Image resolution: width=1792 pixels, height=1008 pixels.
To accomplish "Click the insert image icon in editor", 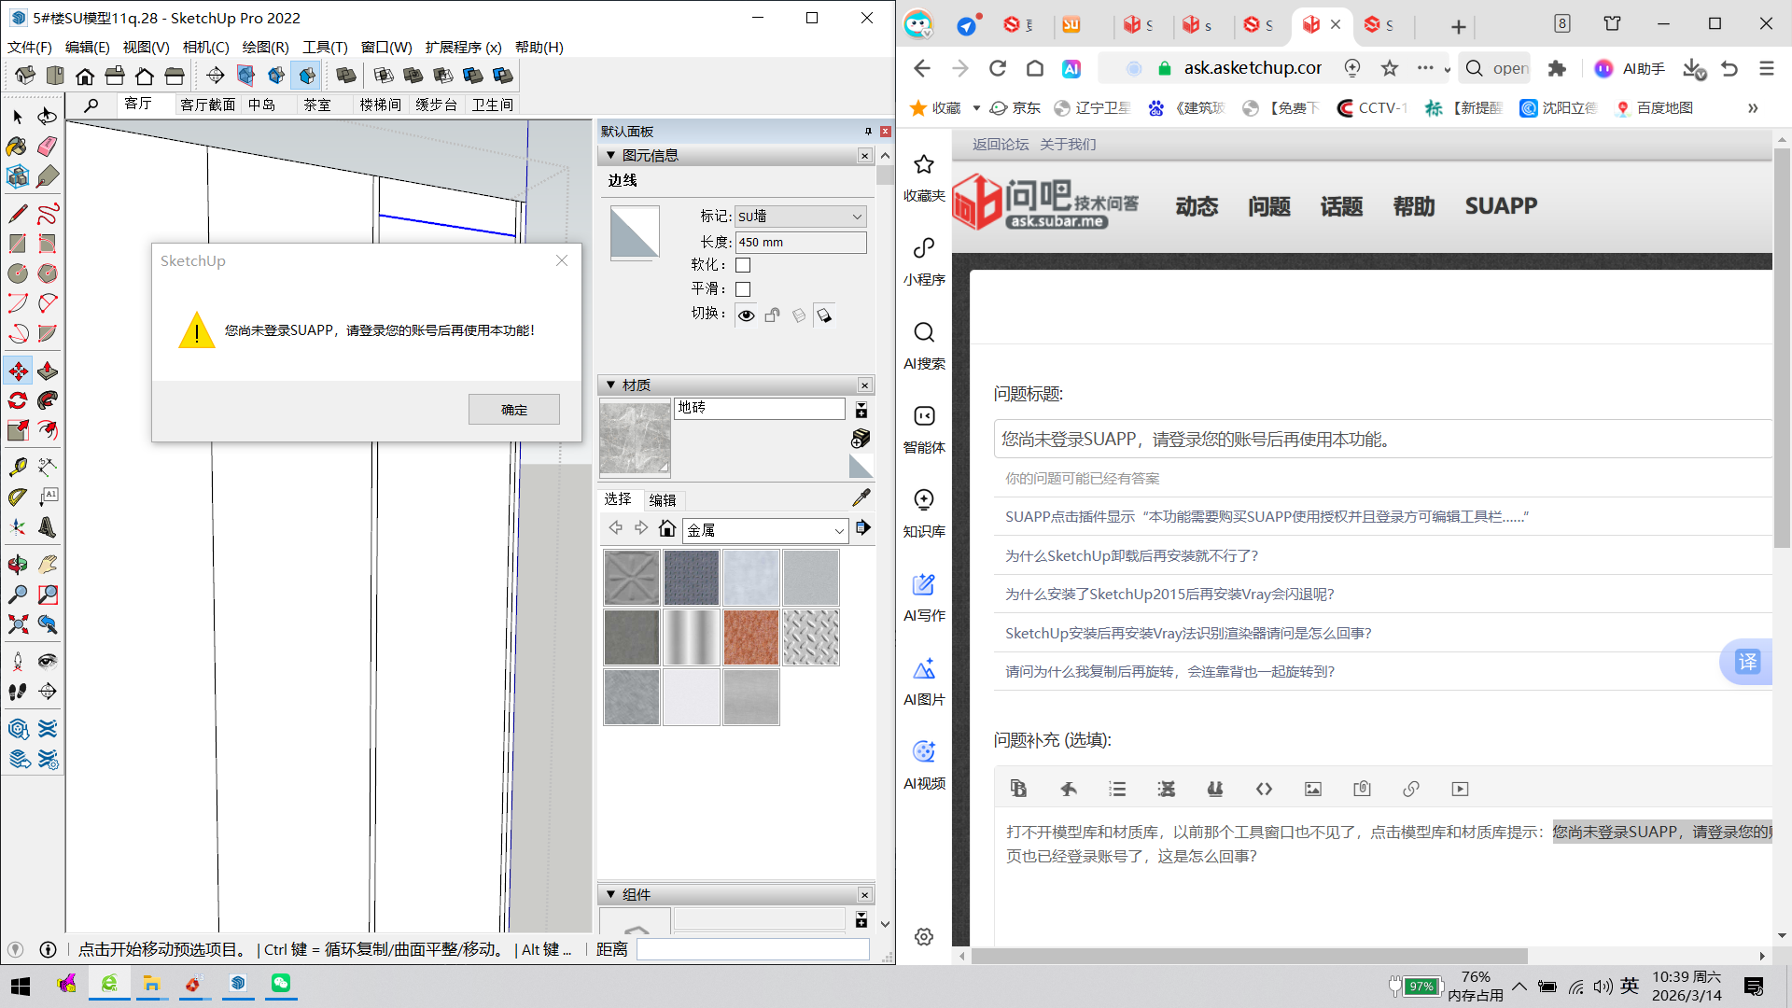I will 1313,790.
